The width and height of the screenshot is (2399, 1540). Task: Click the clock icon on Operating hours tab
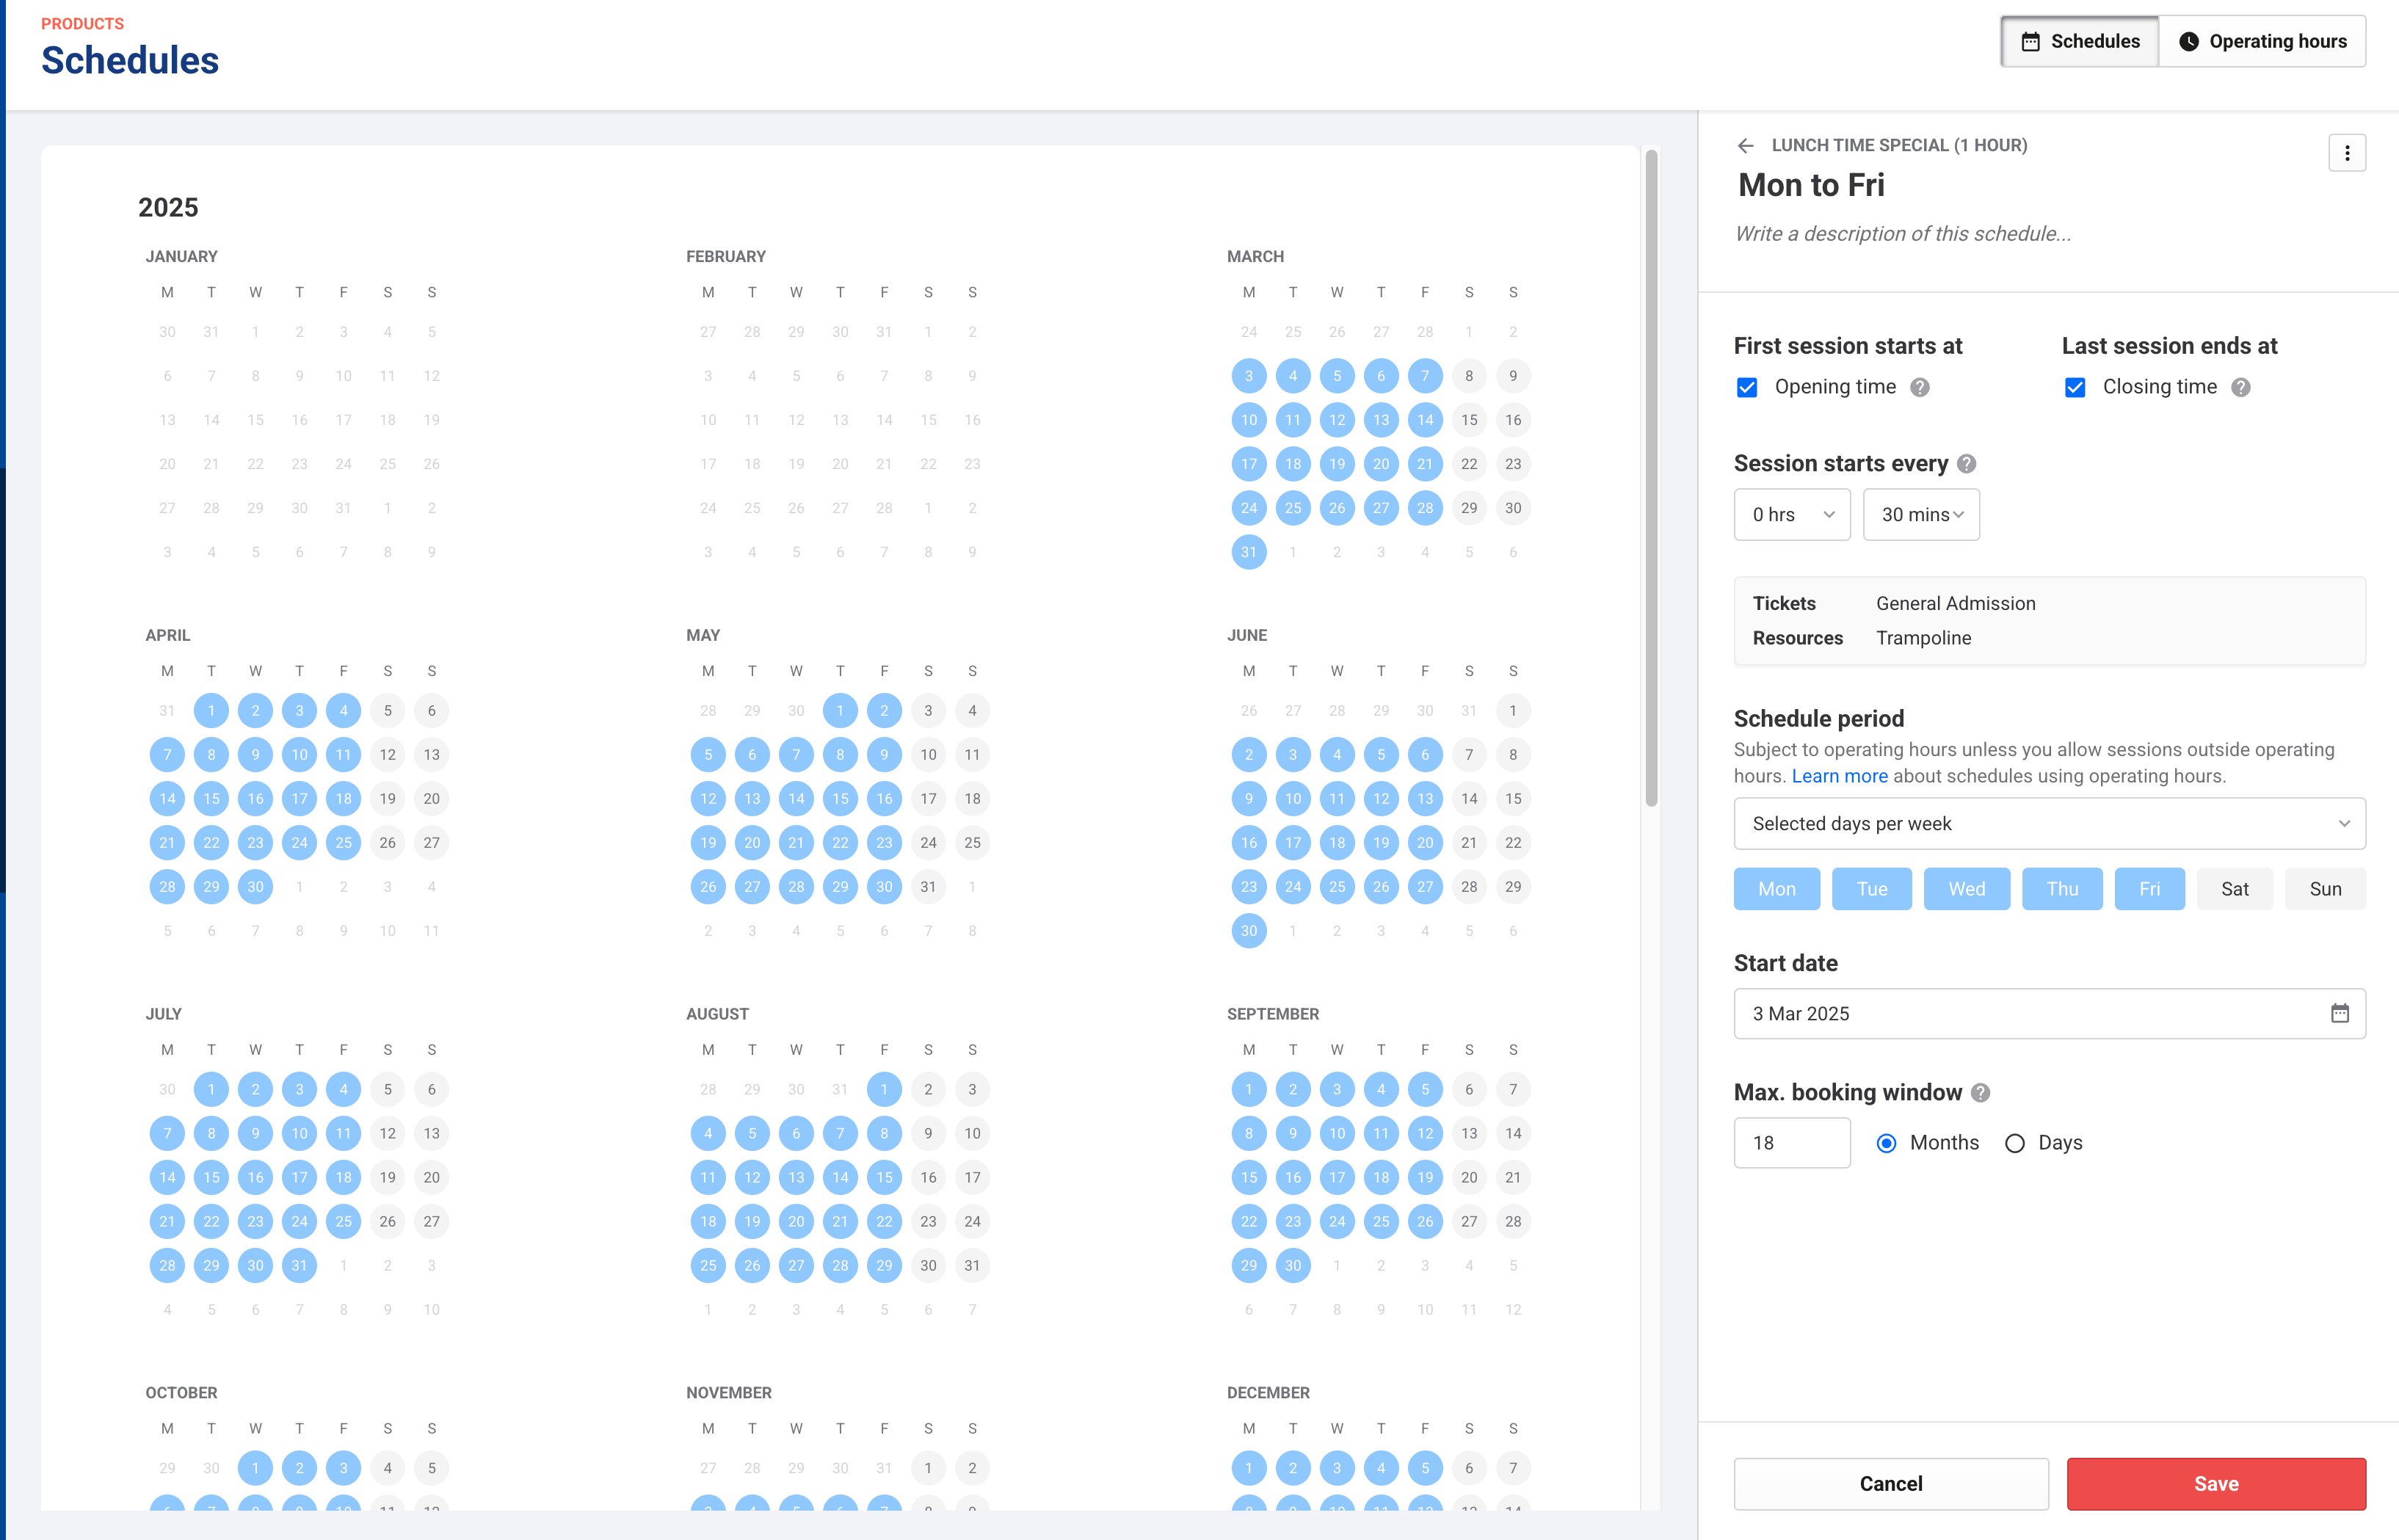click(x=2188, y=42)
